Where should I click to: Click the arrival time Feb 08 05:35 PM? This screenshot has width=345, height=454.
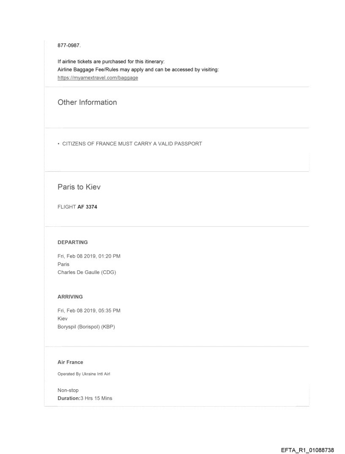coord(89,311)
